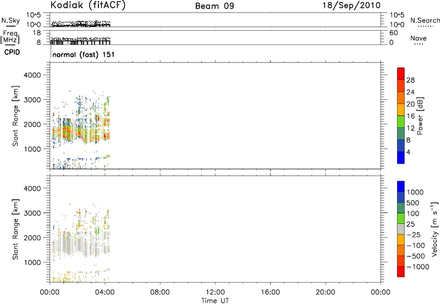
Task: Click the 'Freq. [MHz]' axis label
Action: point(10,37)
